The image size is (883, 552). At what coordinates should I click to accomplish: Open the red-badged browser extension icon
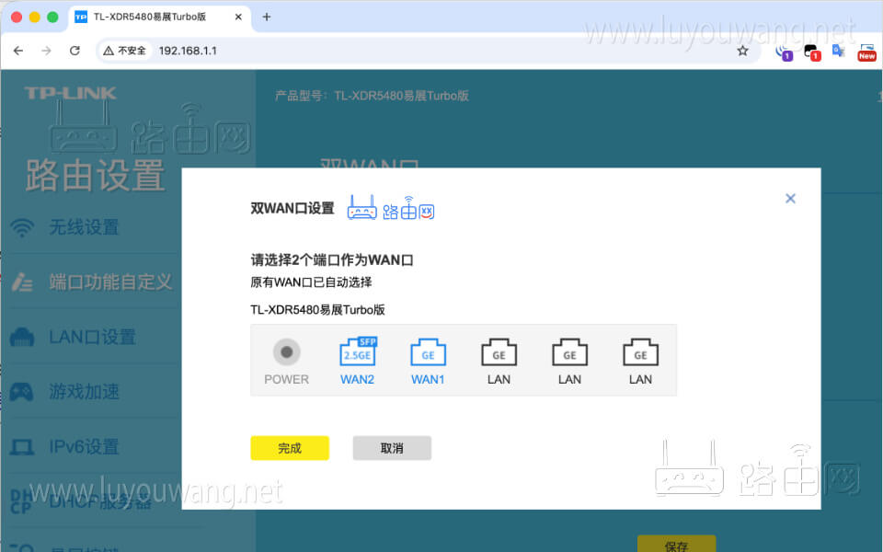point(812,52)
